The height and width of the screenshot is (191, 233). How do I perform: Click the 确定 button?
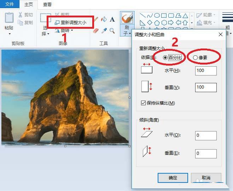click(173, 178)
